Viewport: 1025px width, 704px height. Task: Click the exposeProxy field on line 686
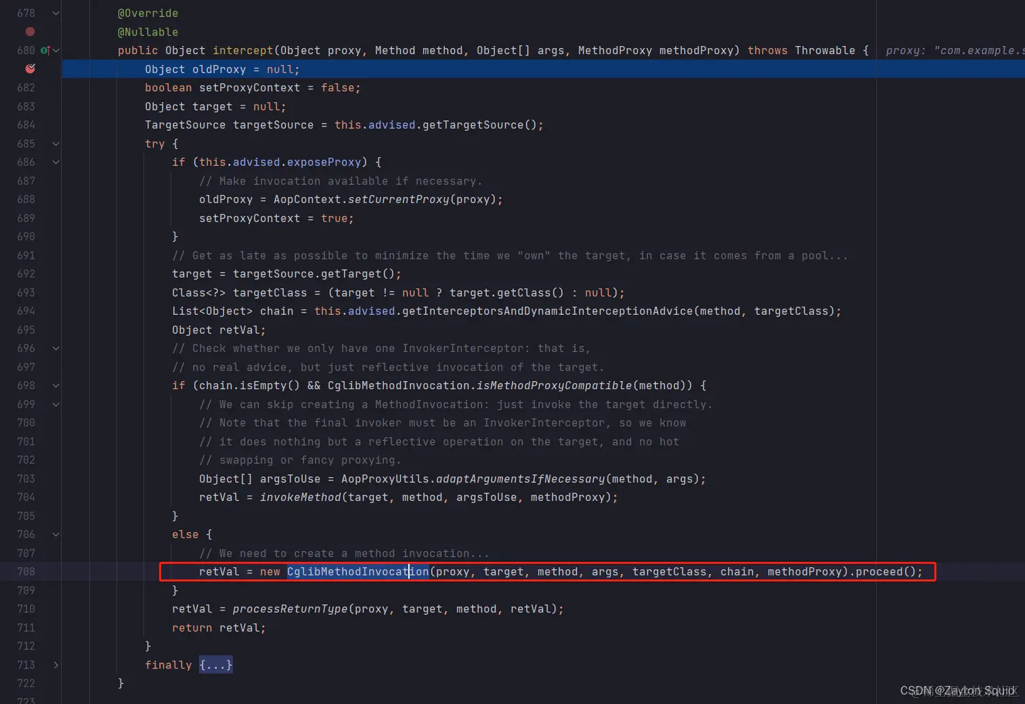pyautogui.click(x=324, y=162)
